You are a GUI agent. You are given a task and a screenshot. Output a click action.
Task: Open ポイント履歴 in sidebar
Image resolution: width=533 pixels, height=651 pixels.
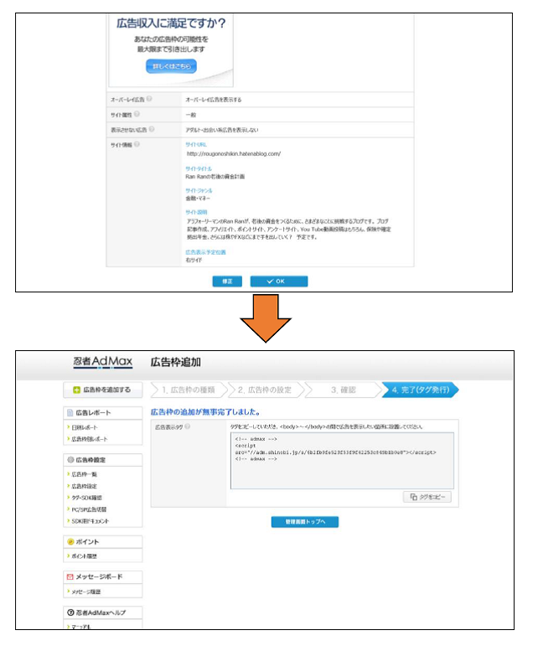click(x=85, y=556)
